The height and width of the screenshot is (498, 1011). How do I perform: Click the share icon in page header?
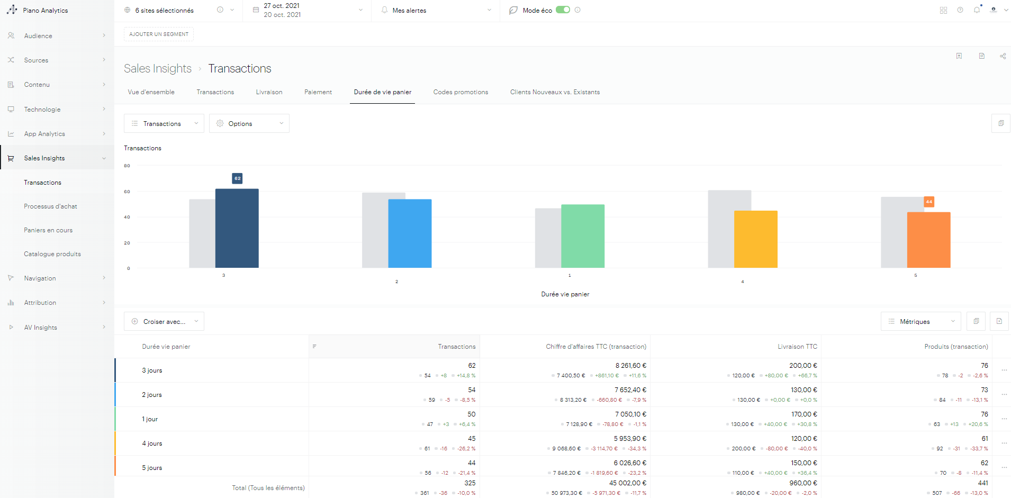pyautogui.click(x=1003, y=56)
